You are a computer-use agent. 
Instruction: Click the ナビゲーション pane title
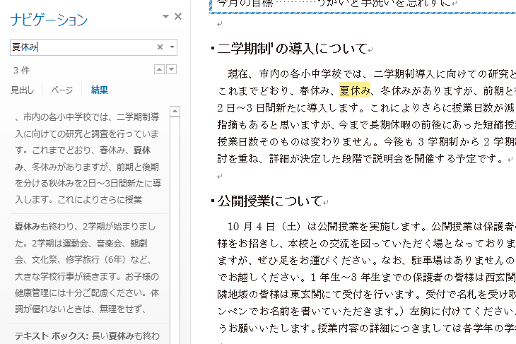(49, 20)
